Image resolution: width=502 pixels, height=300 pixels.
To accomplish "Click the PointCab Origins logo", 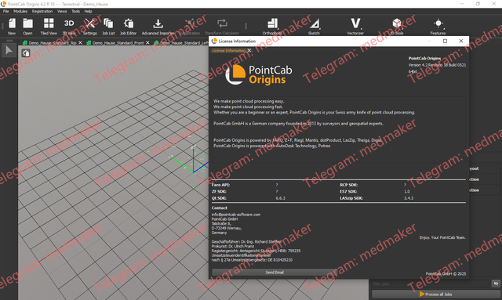I will coord(259,75).
